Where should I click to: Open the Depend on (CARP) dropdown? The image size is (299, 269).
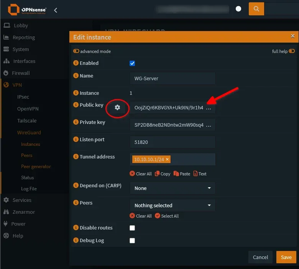tap(172, 188)
